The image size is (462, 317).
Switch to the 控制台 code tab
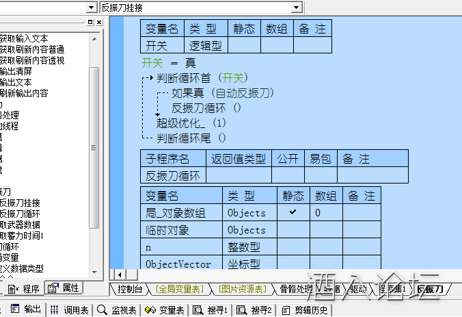tap(129, 289)
